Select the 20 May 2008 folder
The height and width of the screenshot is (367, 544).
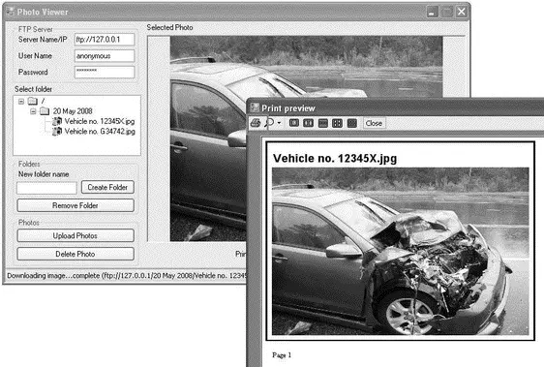click(x=73, y=111)
